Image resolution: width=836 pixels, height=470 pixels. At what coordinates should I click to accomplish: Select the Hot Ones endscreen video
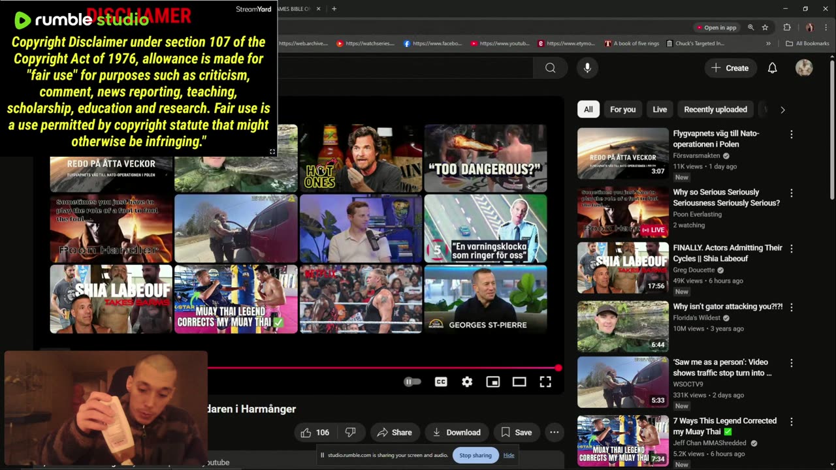coord(361,158)
